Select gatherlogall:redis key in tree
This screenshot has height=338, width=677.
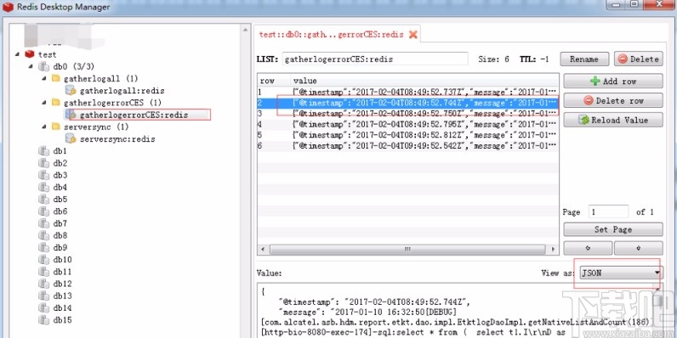[x=122, y=91]
